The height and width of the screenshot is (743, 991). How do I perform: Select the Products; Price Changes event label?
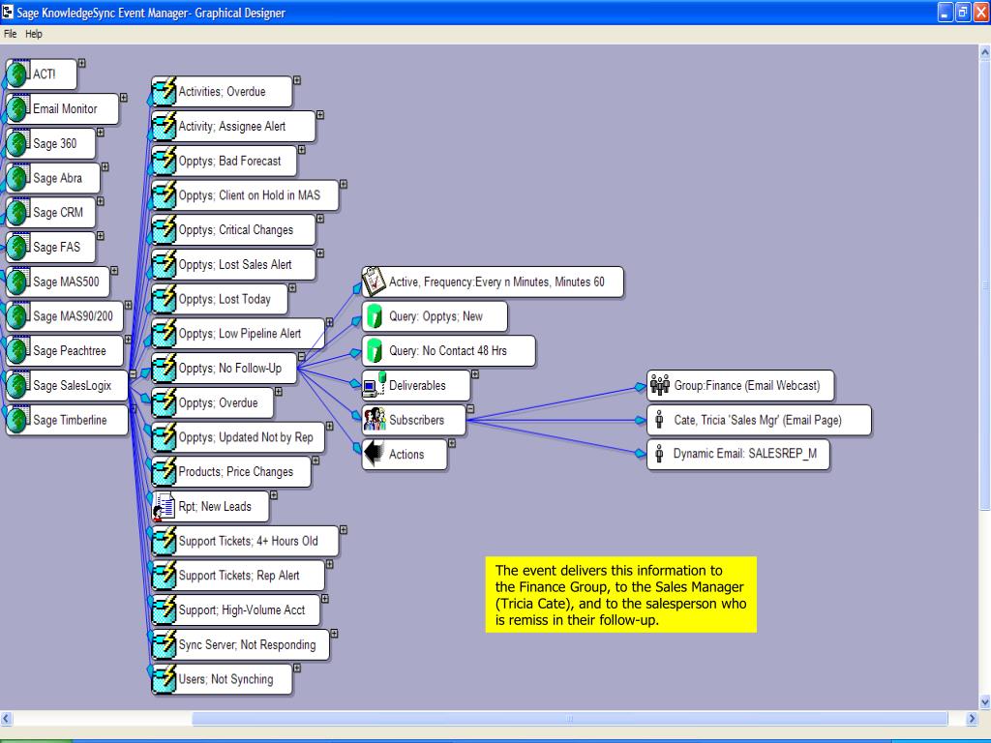pyautogui.click(x=236, y=472)
